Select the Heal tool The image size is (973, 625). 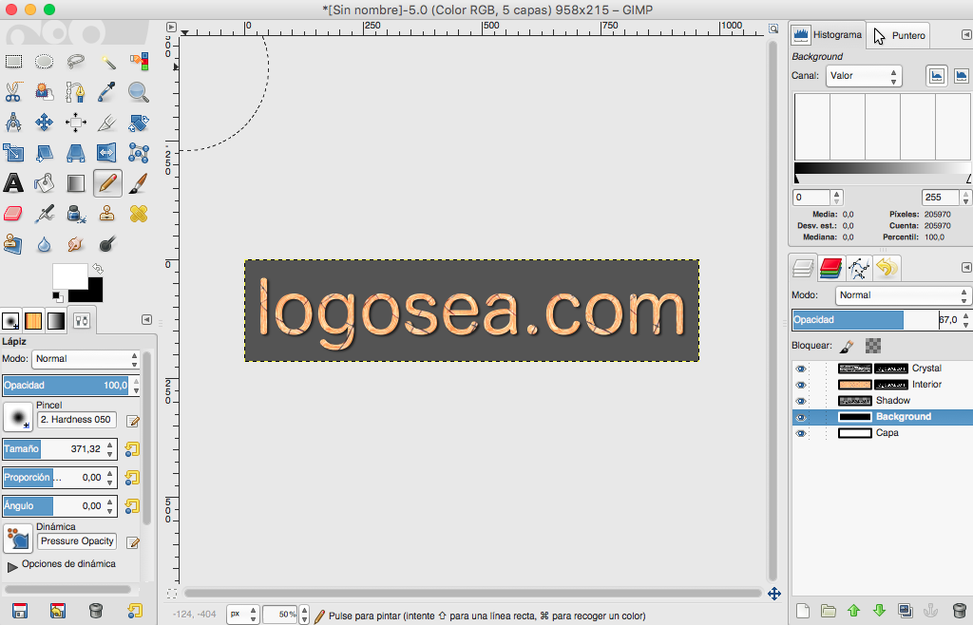139,214
